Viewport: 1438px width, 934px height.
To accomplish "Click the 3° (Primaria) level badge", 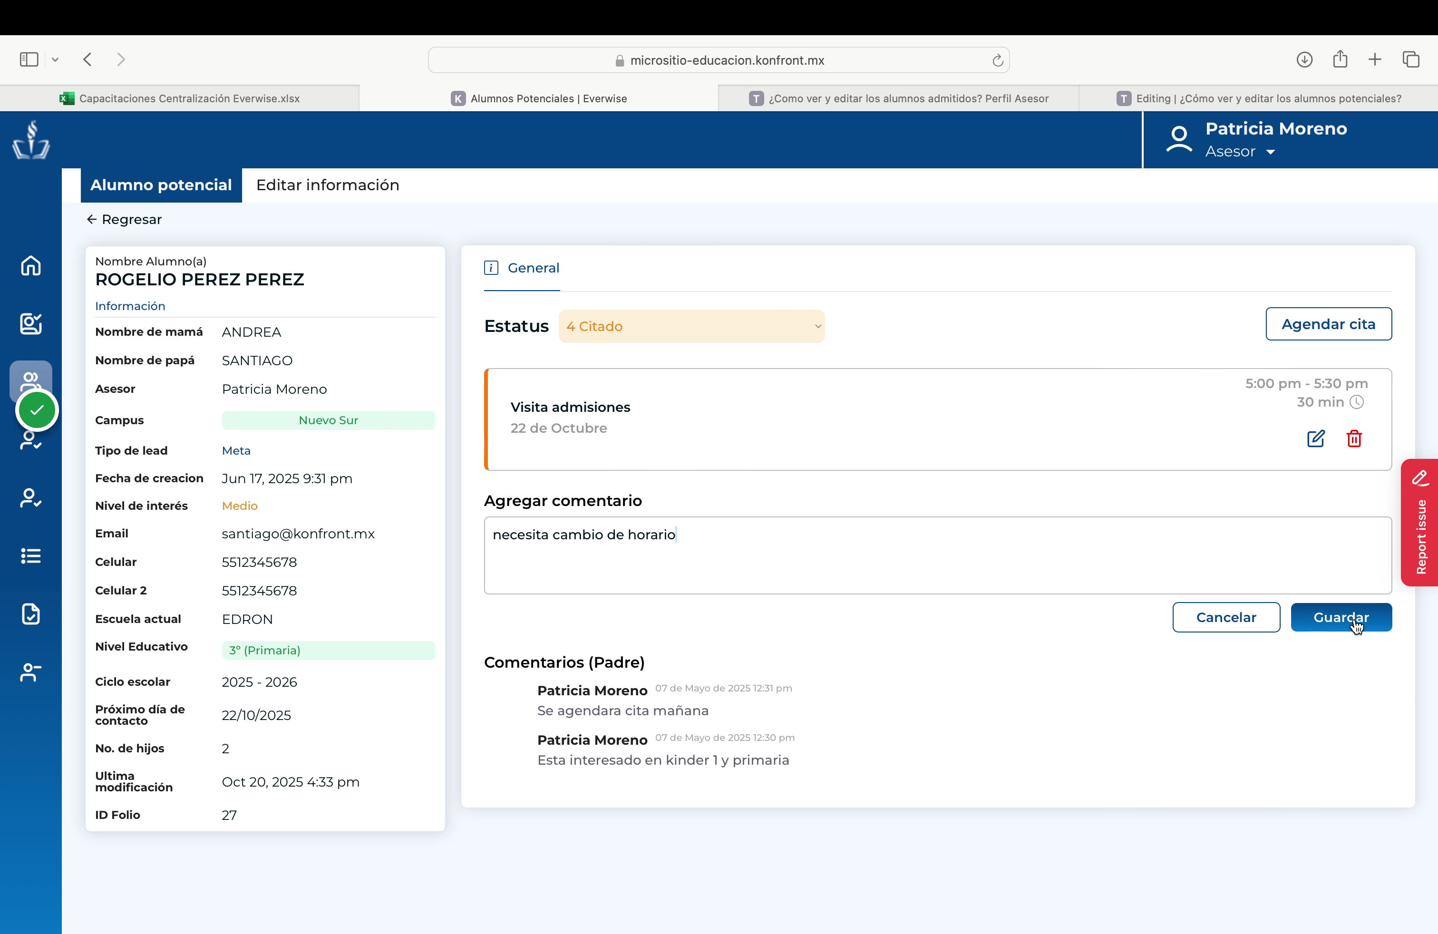I will point(328,650).
